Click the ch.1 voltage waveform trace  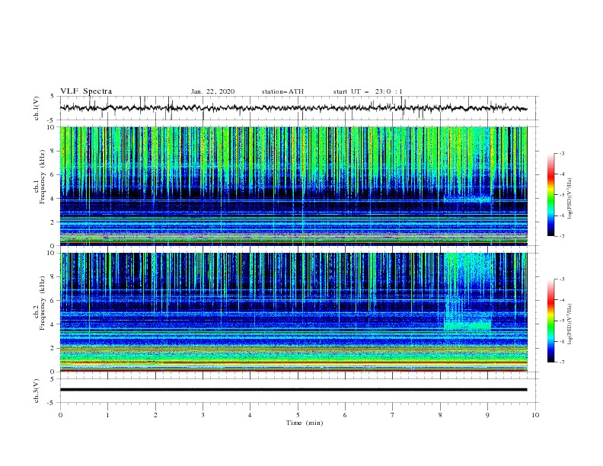pos(293,108)
